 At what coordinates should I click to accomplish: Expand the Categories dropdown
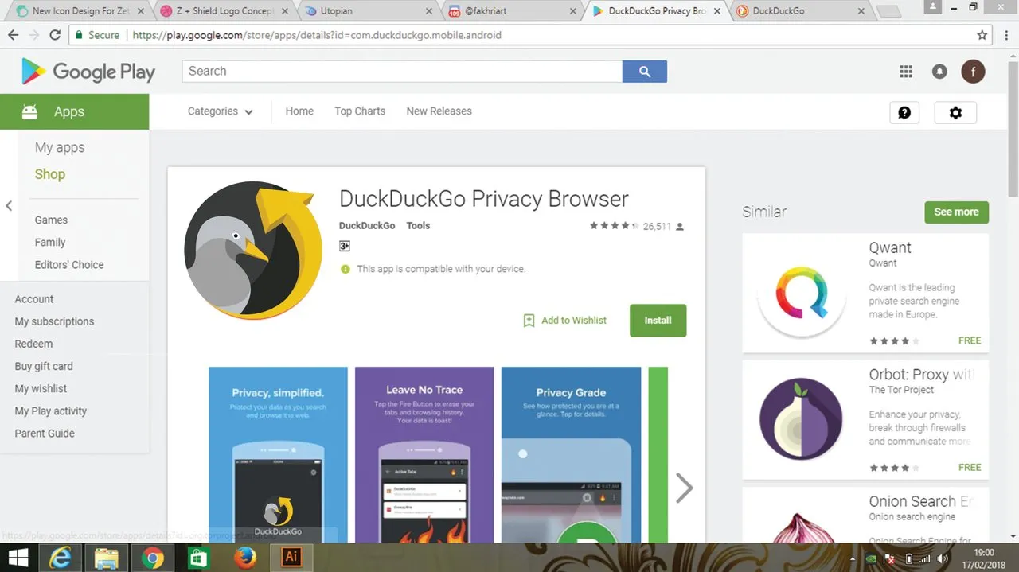pyautogui.click(x=221, y=111)
